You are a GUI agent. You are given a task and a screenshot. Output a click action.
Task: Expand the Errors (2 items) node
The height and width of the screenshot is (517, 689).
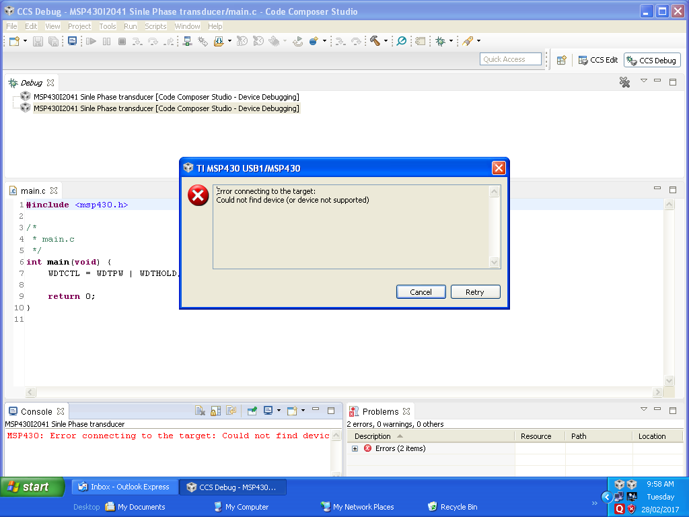[x=355, y=448]
